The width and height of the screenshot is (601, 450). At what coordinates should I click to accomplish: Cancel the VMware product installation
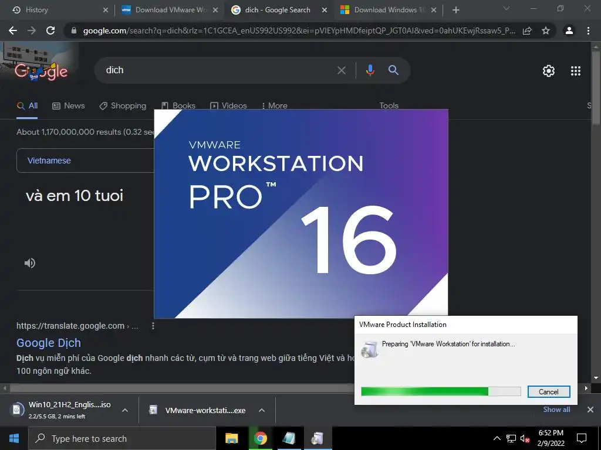(x=549, y=392)
